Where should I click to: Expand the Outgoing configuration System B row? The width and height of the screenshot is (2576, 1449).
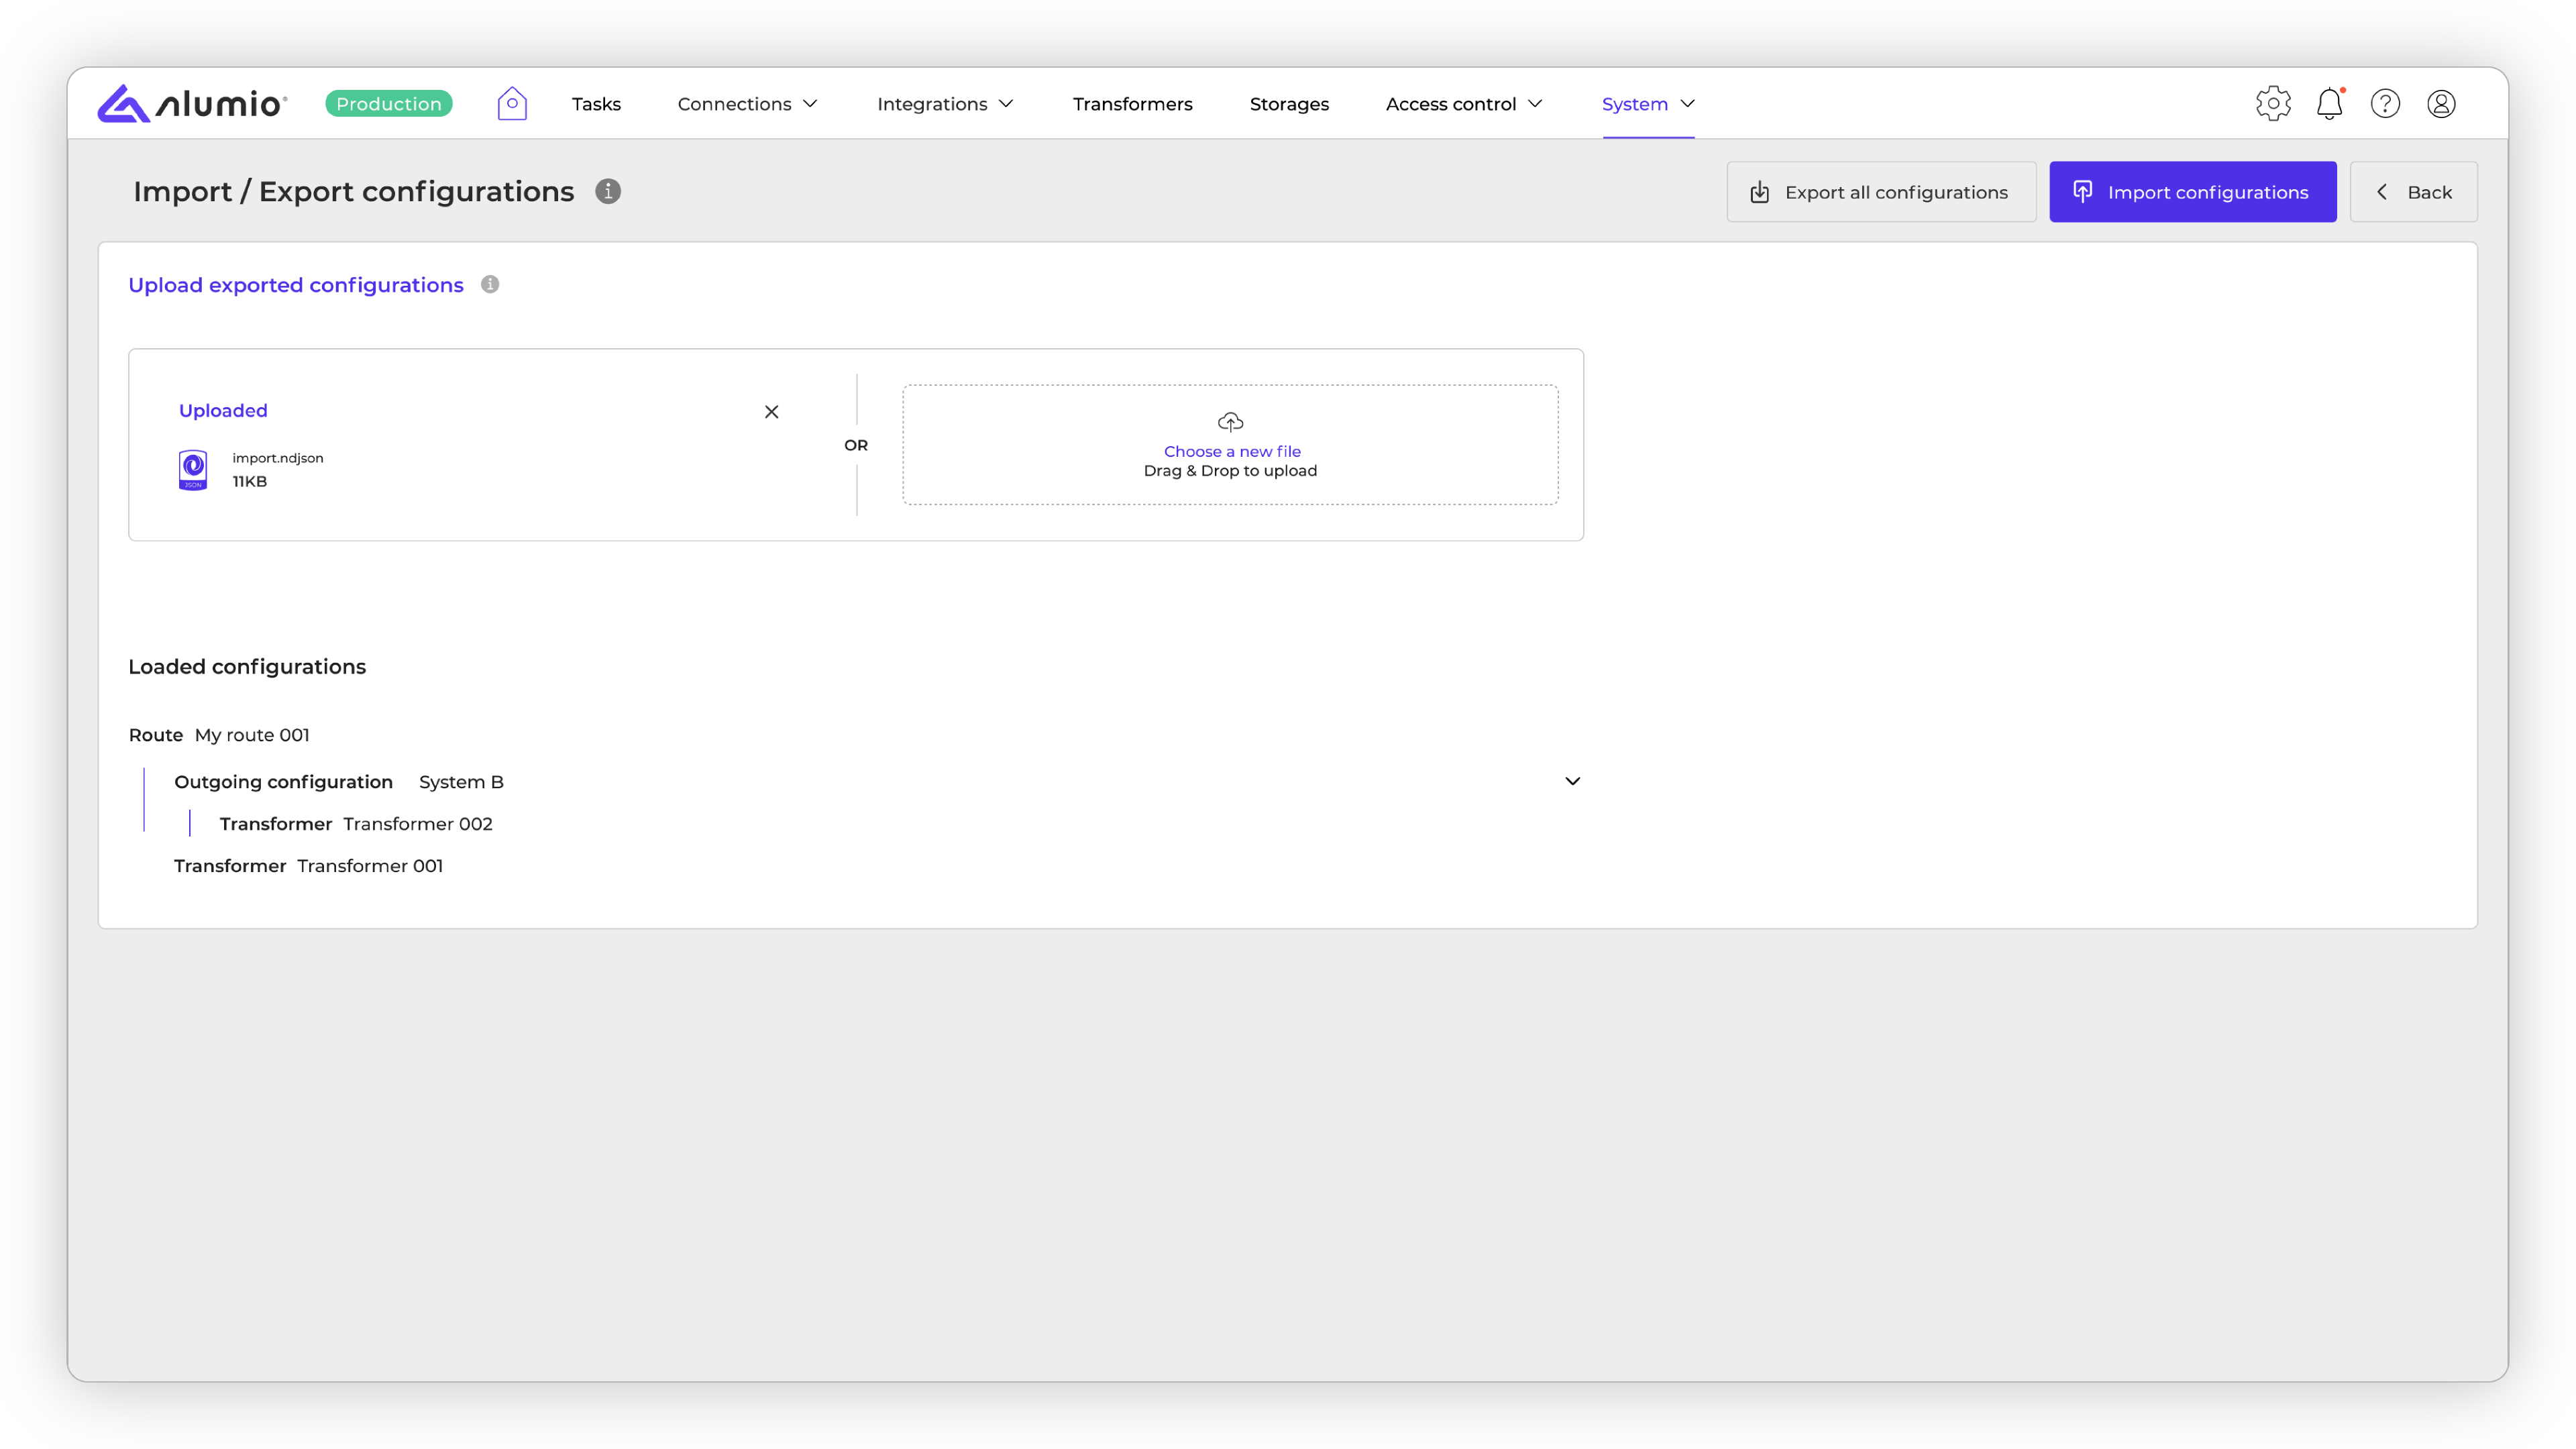pos(1572,781)
